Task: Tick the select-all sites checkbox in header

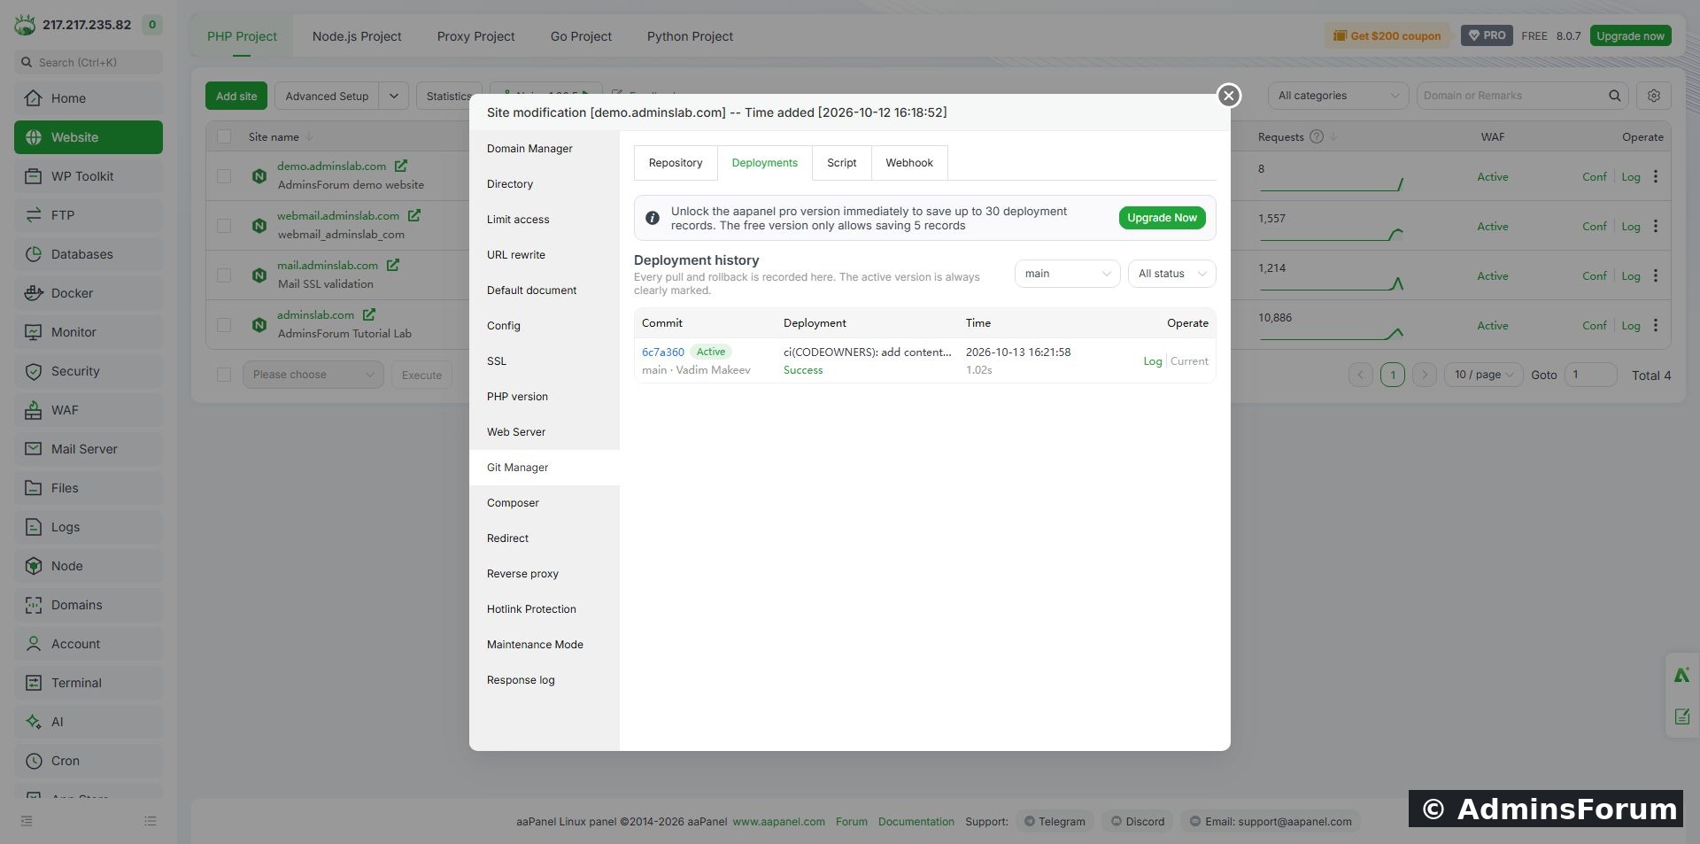Action: point(224,136)
